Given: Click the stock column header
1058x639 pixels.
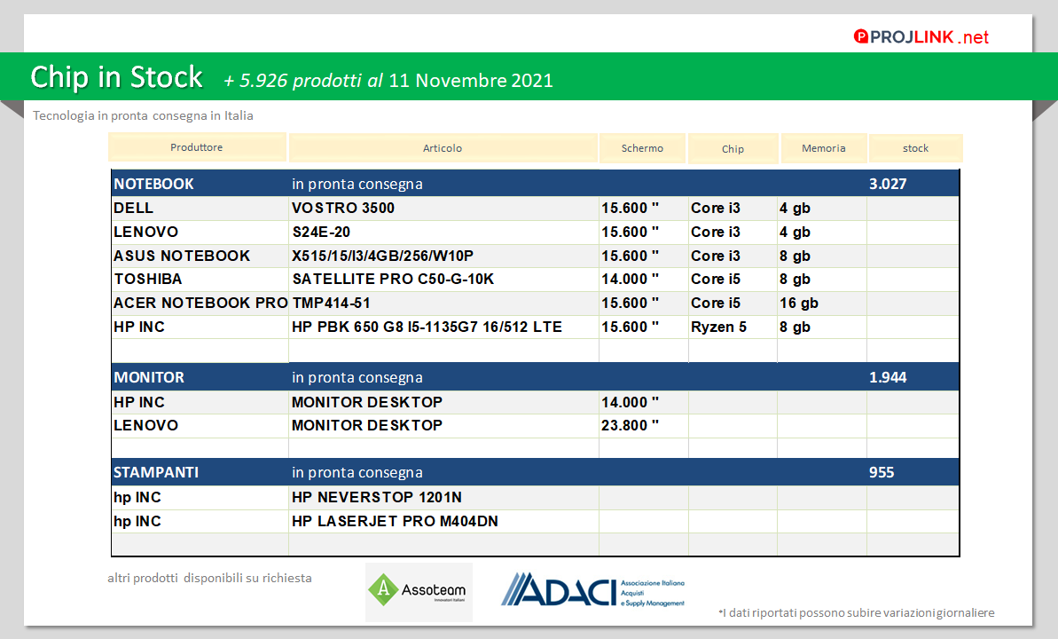Looking at the screenshot, I should tap(915, 148).
